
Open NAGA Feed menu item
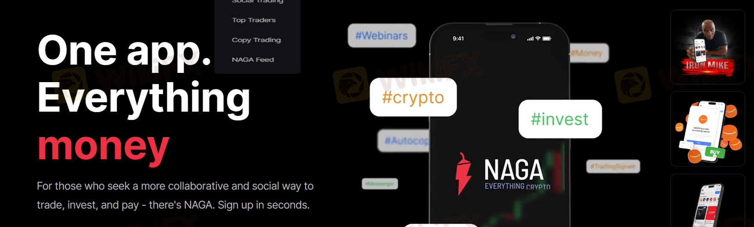pos(253,60)
